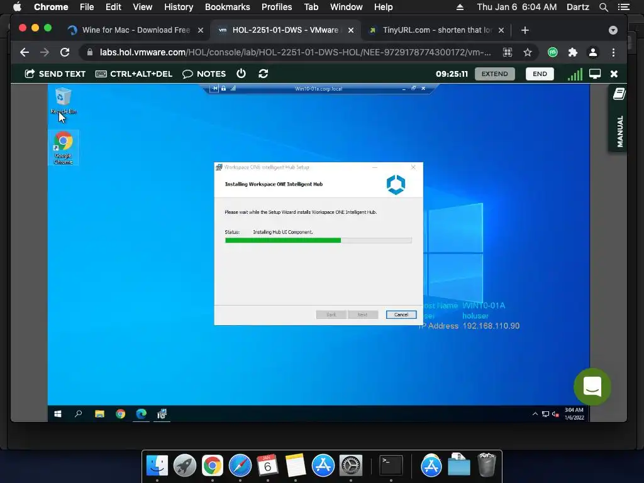Open Launchpad from the Dock
The image size is (644, 483).
185,465
